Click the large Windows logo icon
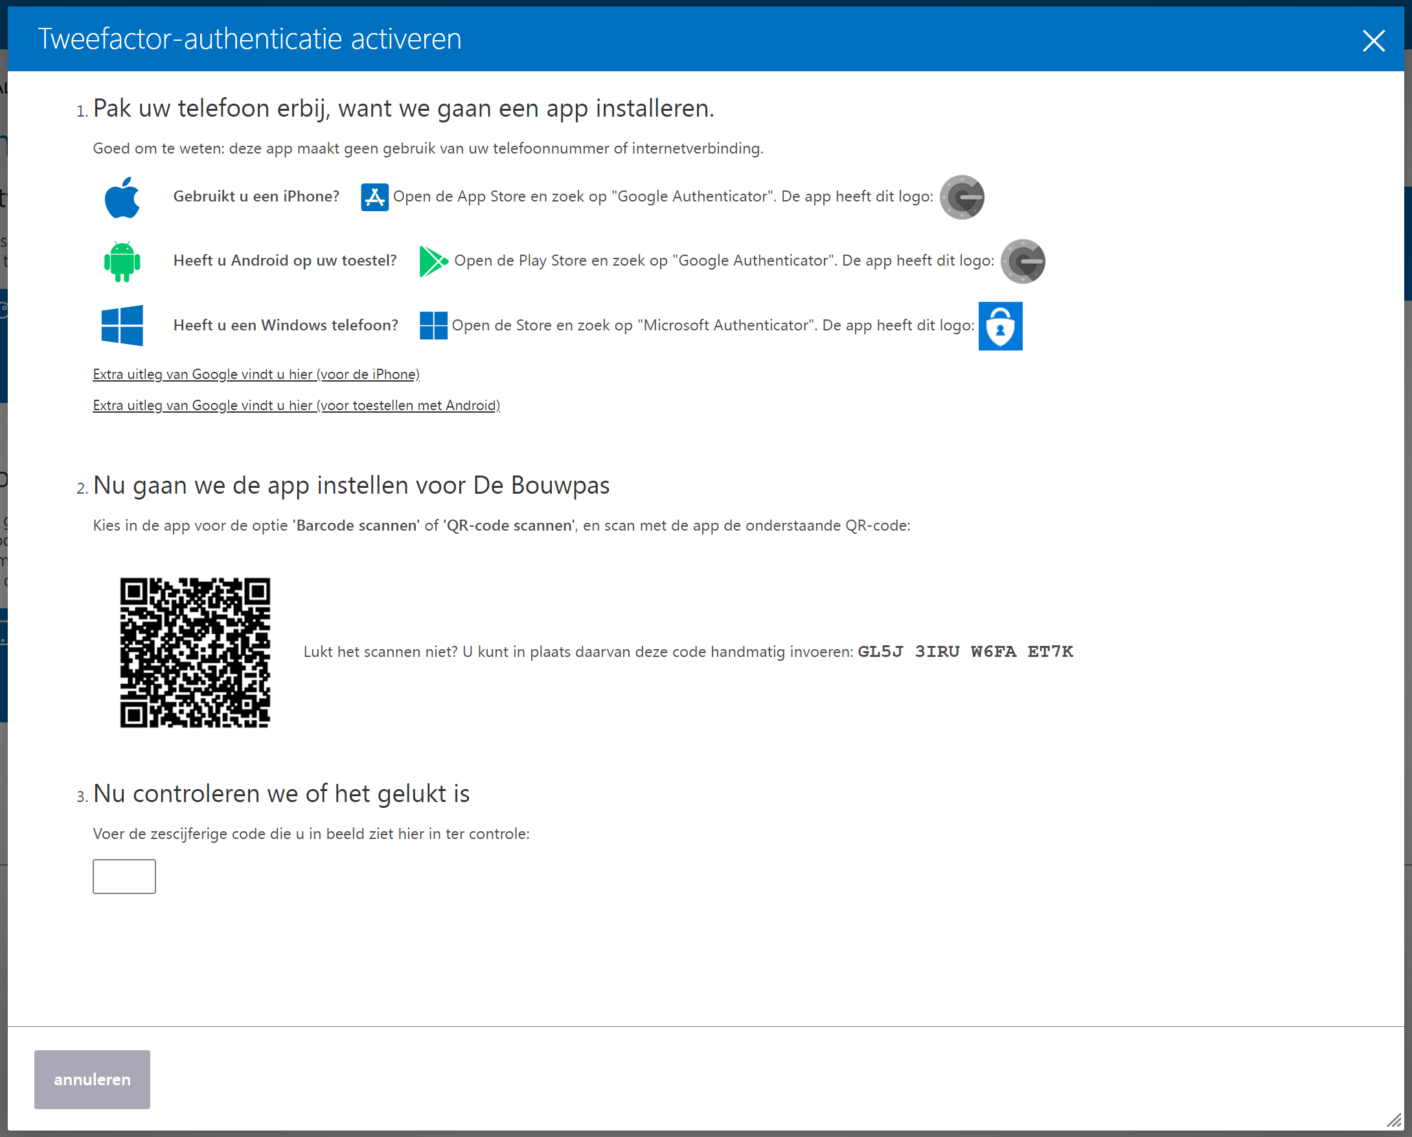 [x=122, y=325]
